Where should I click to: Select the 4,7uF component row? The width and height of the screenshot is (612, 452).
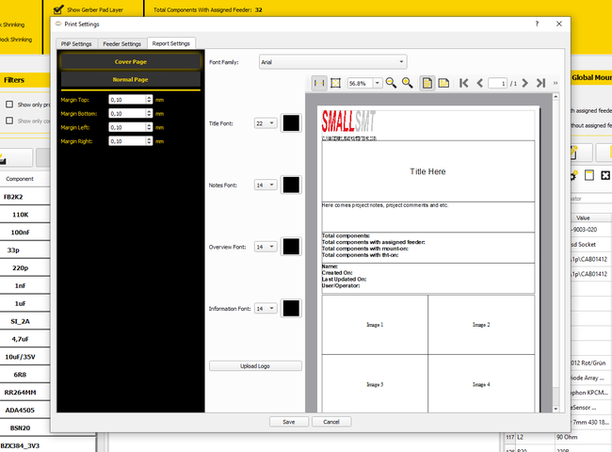click(25, 339)
